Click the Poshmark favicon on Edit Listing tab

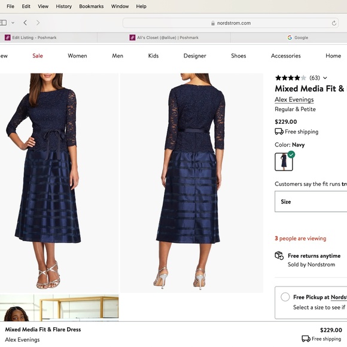tap(8, 38)
